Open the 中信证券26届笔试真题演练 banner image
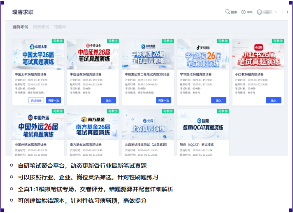Image resolution: width=293 pixels, height=213 pixels. point(93,54)
